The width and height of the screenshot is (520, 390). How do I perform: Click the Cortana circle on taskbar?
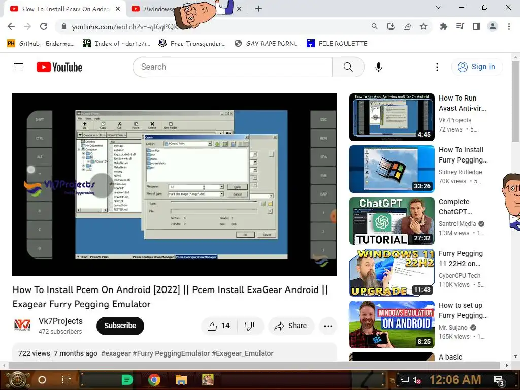pyautogui.click(x=42, y=380)
